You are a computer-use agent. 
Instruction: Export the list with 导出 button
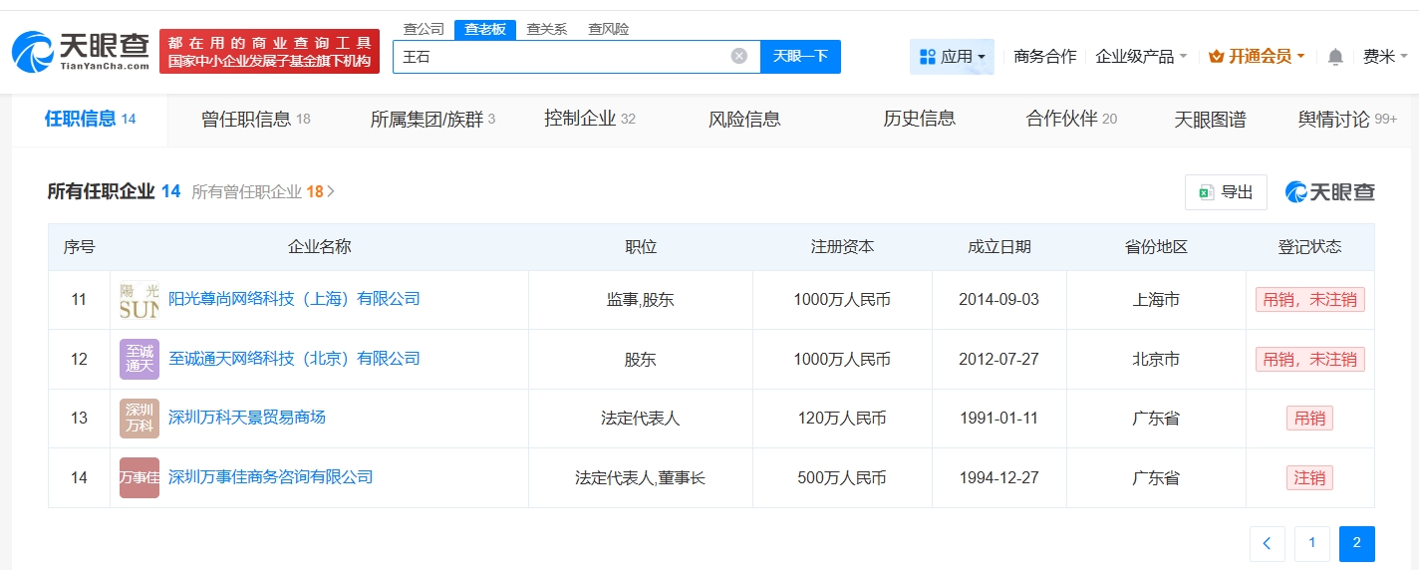point(1226,192)
